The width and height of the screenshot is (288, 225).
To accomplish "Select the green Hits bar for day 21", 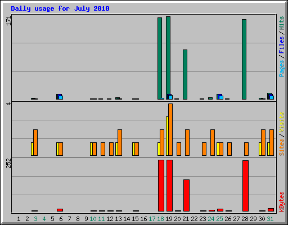I will tap(185, 74).
